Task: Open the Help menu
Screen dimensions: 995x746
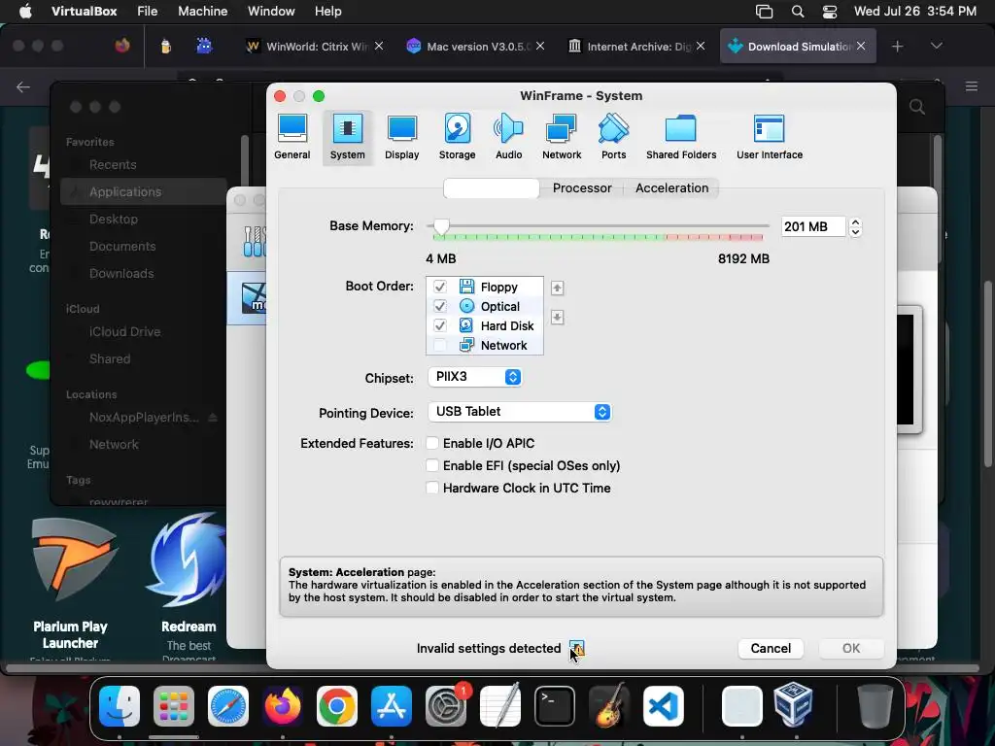Action: 328,12
